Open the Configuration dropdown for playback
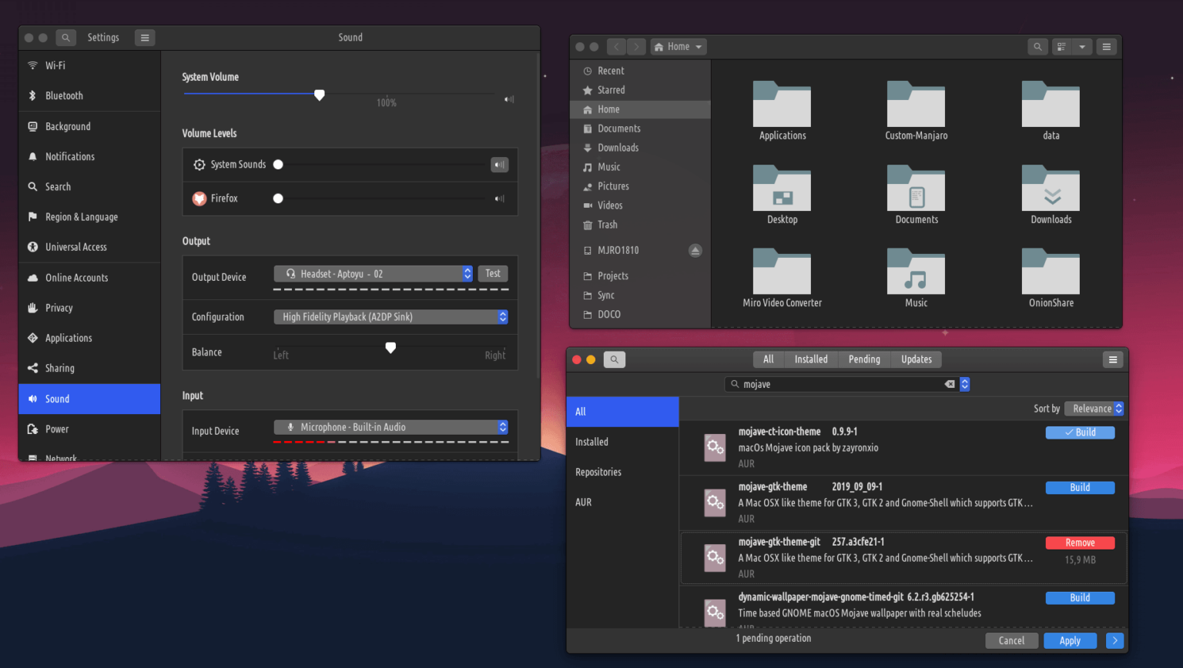This screenshot has width=1183, height=668. (x=390, y=316)
